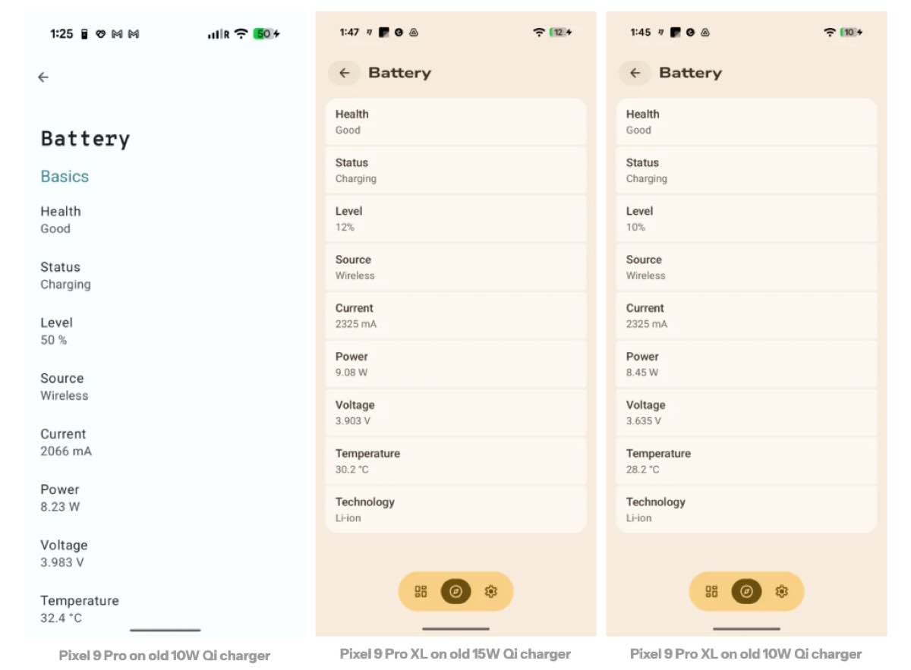Go back from the 12% level Battery screen
911x670 pixels.
click(345, 73)
